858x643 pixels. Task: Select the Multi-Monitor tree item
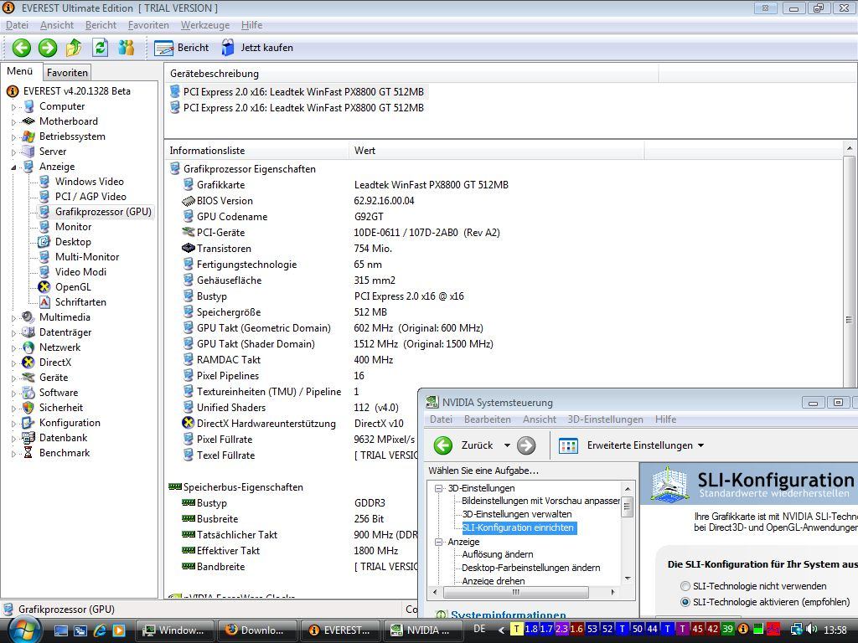pyautogui.click(x=87, y=256)
